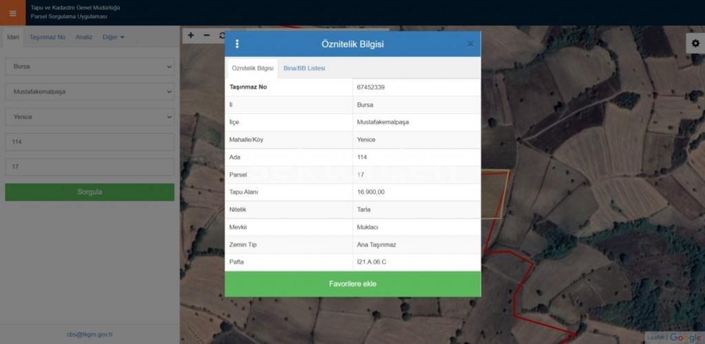
Task: Select the Mahalle/Köy value Yenice
Action: [366, 140]
